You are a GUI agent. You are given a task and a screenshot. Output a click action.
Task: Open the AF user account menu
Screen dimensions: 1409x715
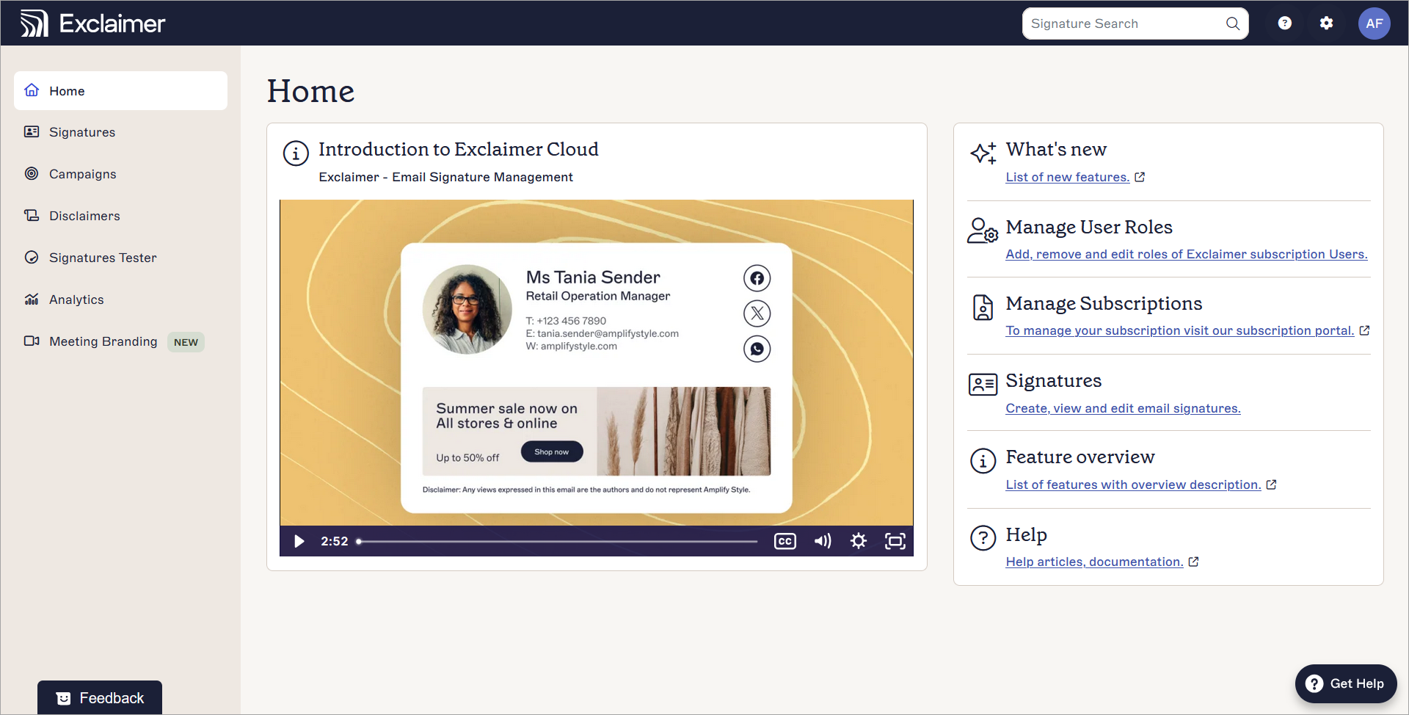point(1374,23)
